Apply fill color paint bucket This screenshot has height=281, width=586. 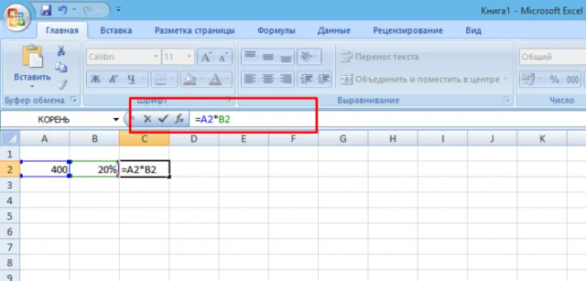[x=190, y=78]
